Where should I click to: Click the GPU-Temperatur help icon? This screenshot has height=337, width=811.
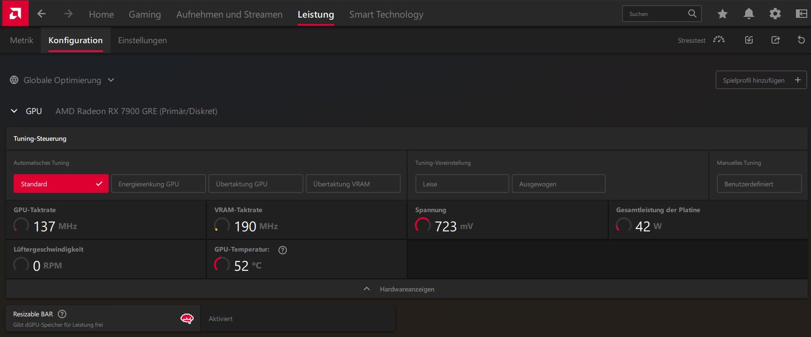click(283, 250)
